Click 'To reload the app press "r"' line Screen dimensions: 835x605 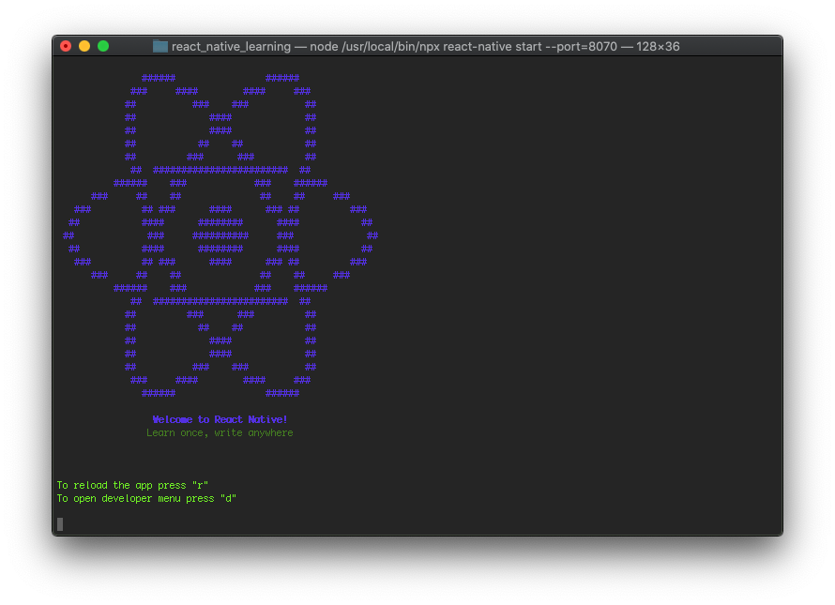point(132,485)
